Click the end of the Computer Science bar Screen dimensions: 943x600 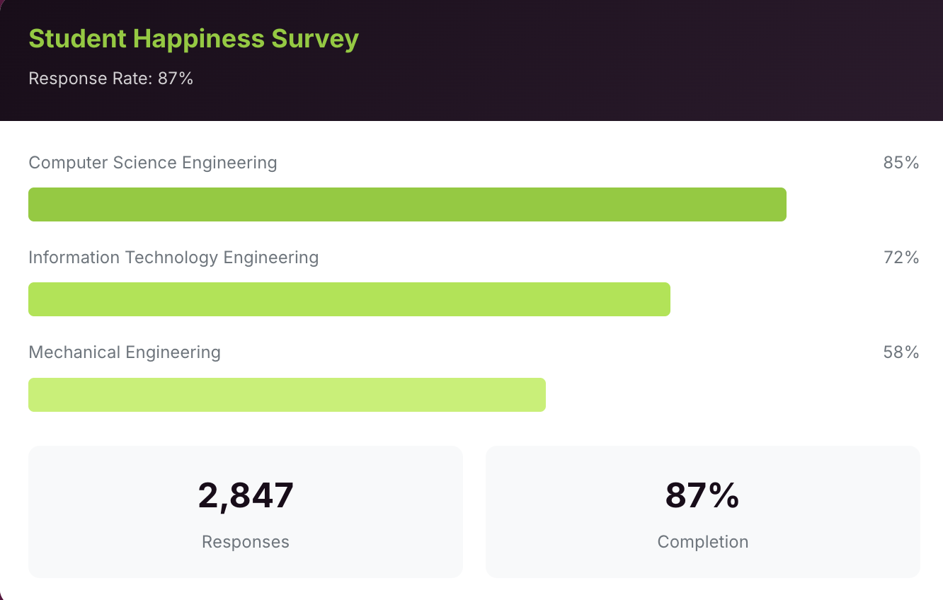(x=779, y=204)
